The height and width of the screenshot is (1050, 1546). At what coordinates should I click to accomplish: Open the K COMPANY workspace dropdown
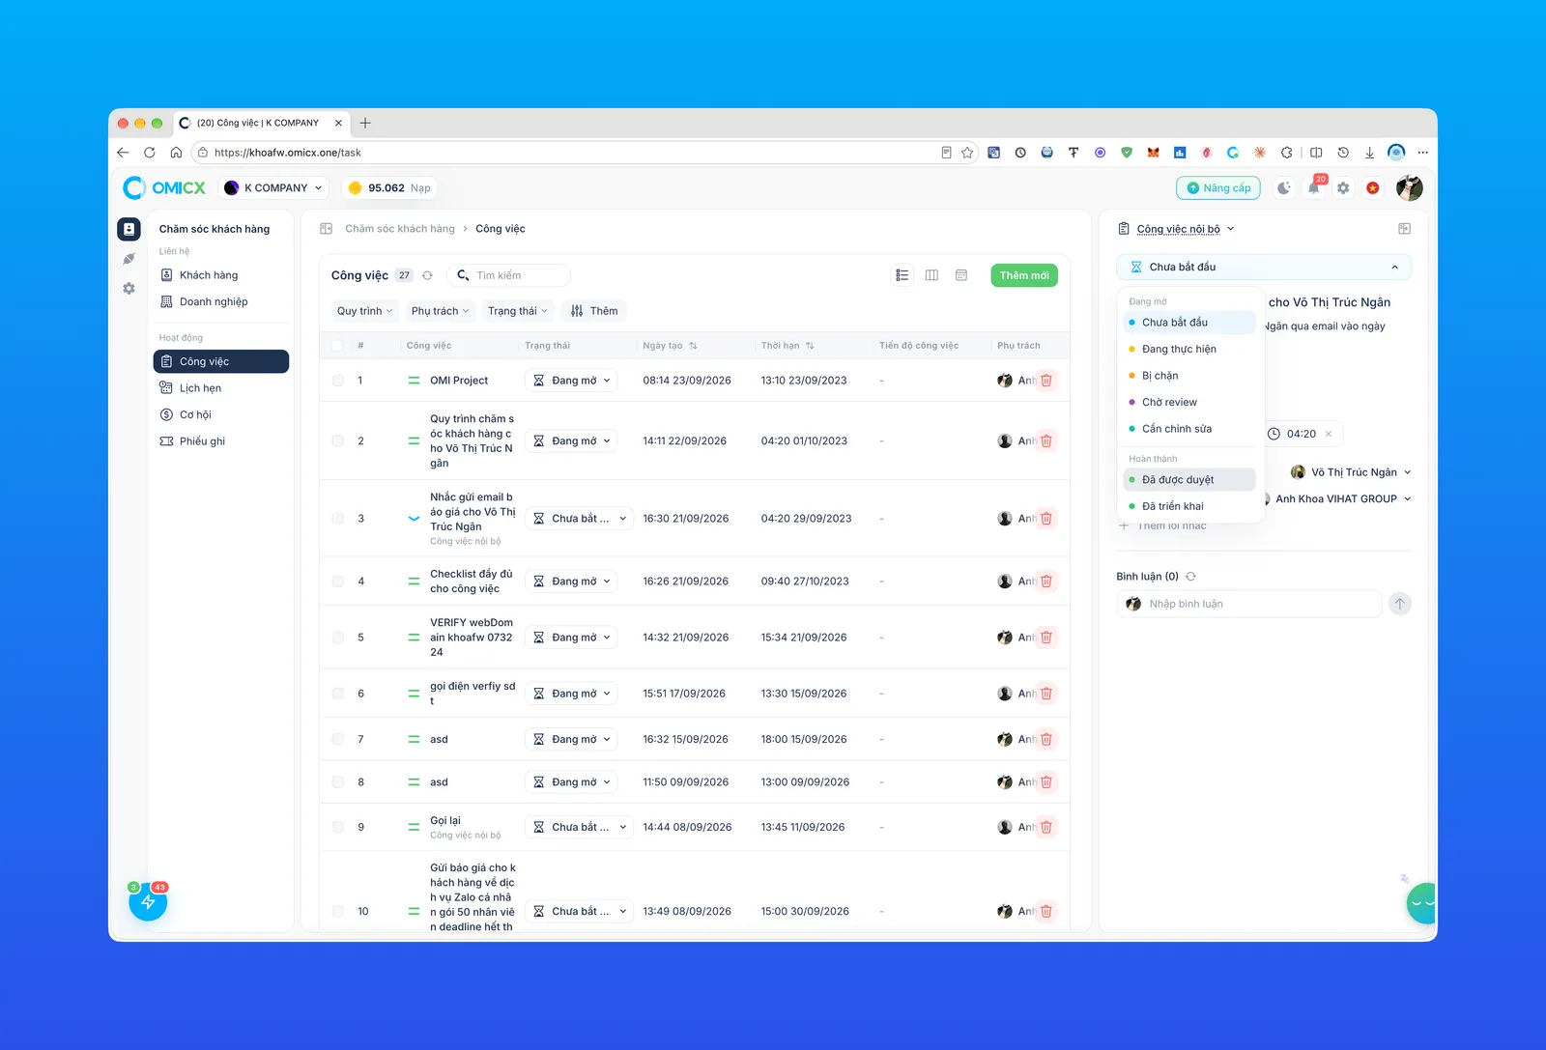click(273, 188)
